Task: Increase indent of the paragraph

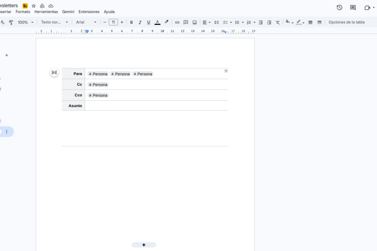Action: pyautogui.click(x=269, y=22)
